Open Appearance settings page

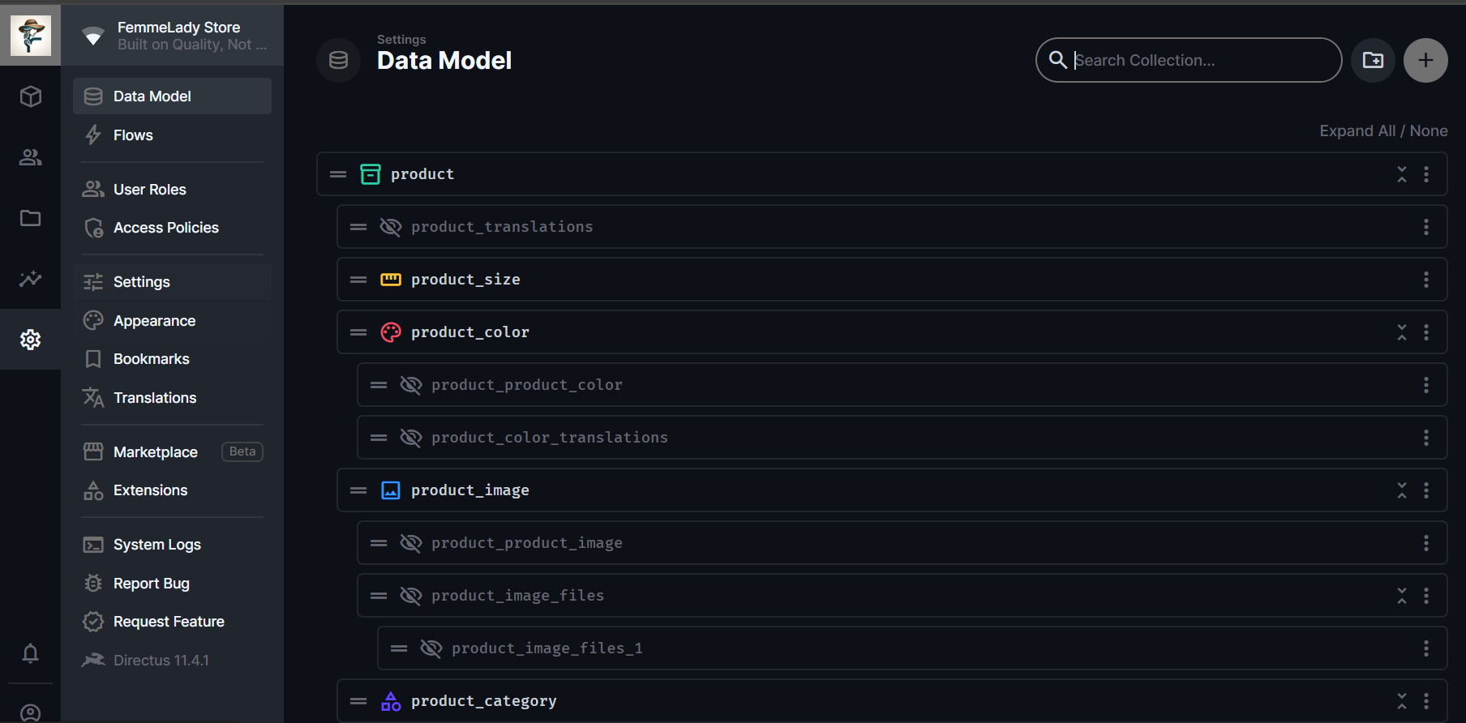click(172, 321)
